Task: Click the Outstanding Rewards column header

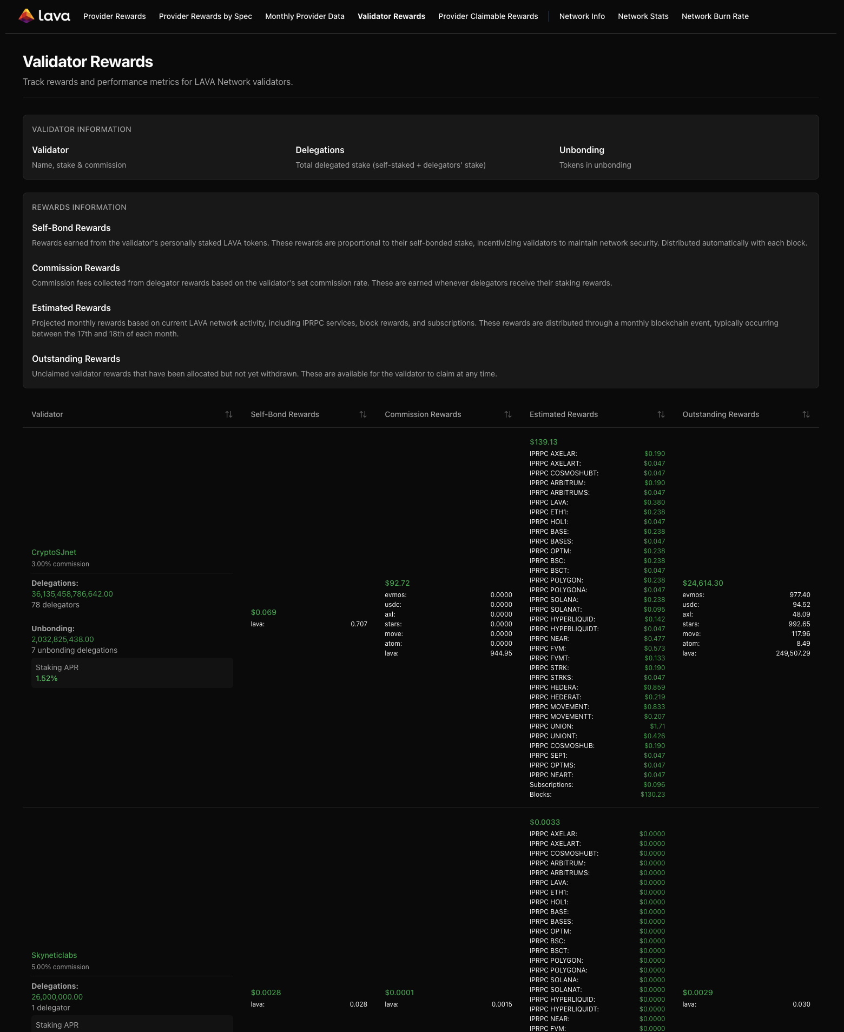Action: tap(721, 414)
